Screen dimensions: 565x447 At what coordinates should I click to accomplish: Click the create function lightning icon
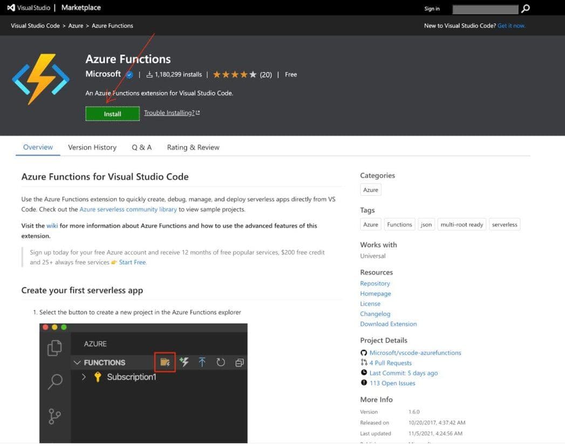[x=184, y=362]
